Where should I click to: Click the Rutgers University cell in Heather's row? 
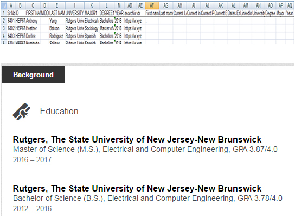click(74, 28)
